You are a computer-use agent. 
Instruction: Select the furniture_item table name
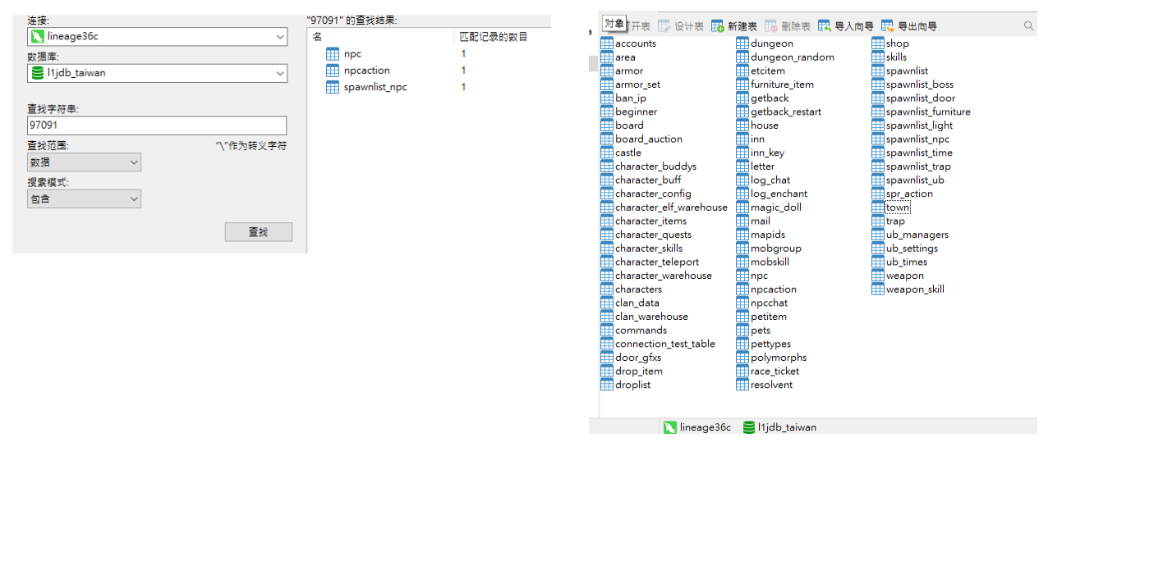tap(782, 84)
